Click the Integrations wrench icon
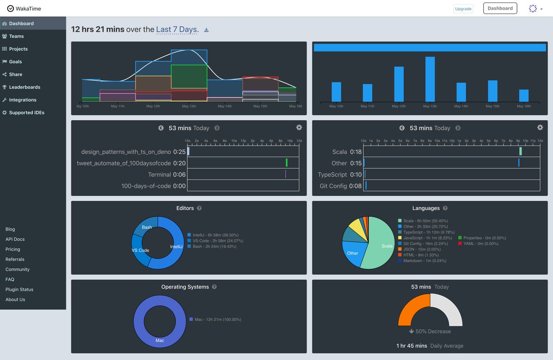The width and height of the screenshot is (553, 360). (x=5, y=100)
